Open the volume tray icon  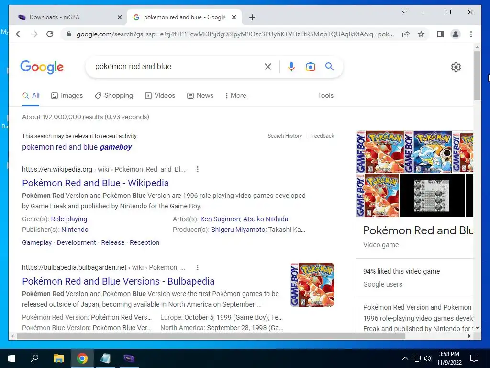point(428,358)
